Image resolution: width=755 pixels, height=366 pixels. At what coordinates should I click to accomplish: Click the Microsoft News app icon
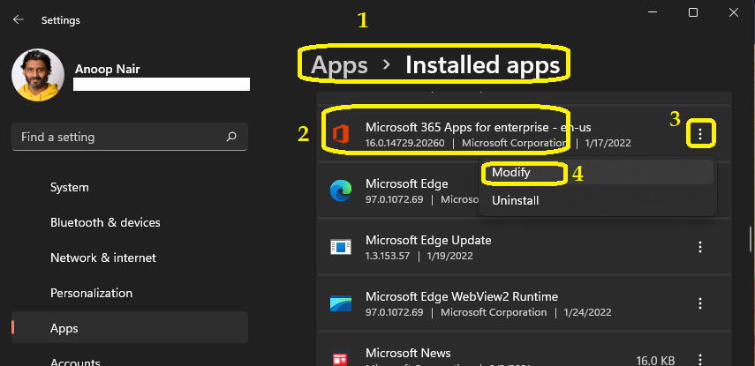pyautogui.click(x=341, y=359)
